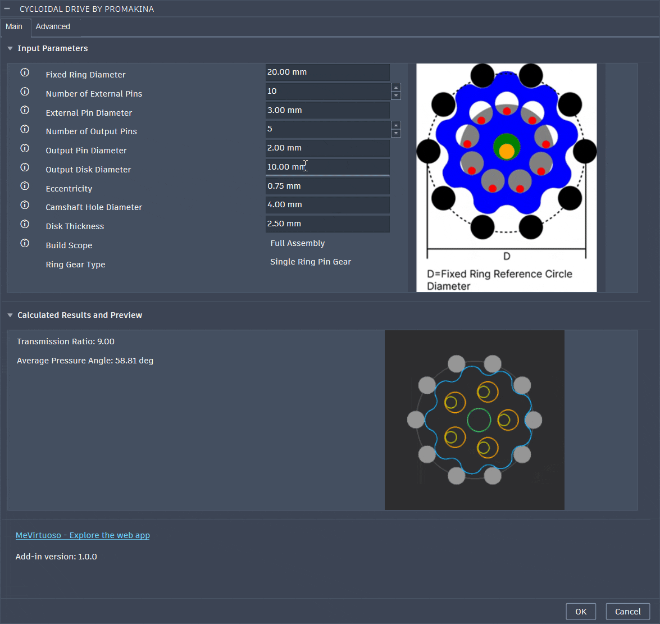
Task: Click the info icon beside External Pin Diameter
Action: point(25,110)
